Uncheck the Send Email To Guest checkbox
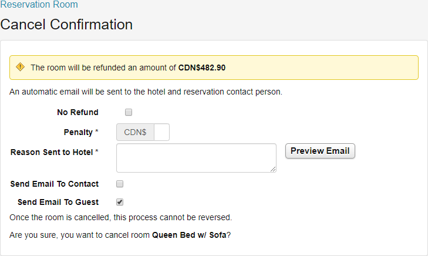Viewport: 428px width, 256px height. pyautogui.click(x=120, y=202)
